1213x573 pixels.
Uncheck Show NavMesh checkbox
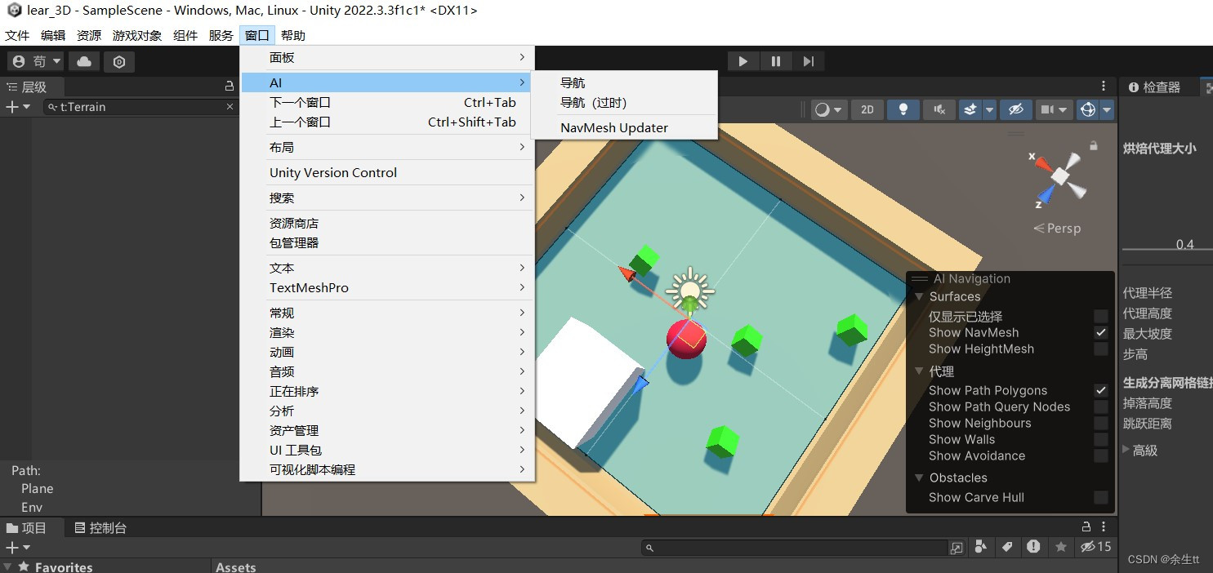coord(1101,332)
